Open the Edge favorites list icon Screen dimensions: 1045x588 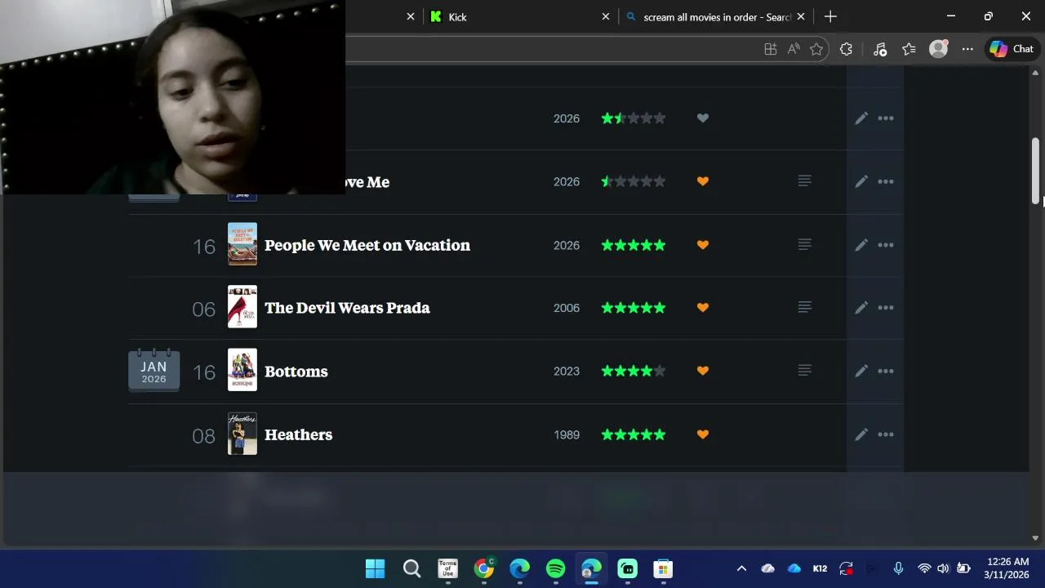pos(909,49)
